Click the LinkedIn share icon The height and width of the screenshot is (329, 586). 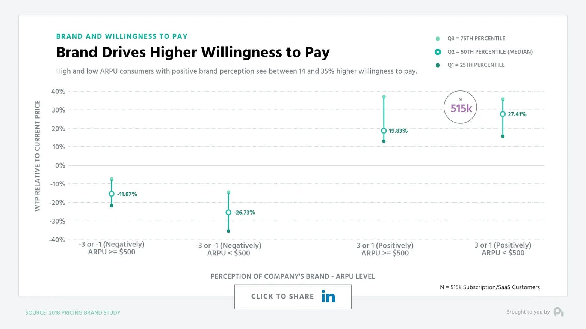(x=328, y=296)
